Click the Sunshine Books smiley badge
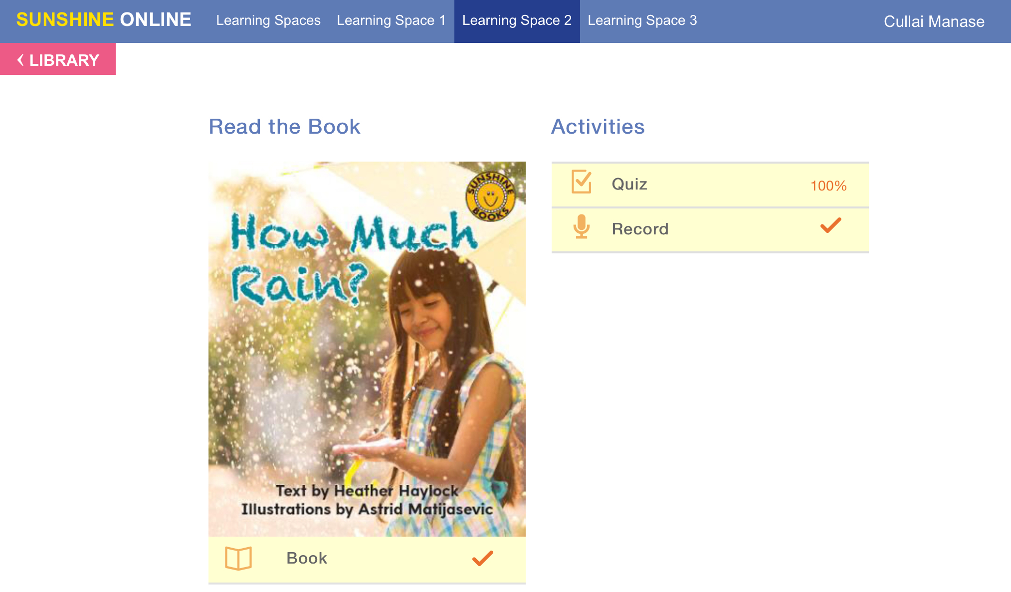The image size is (1011, 592). tap(490, 197)
